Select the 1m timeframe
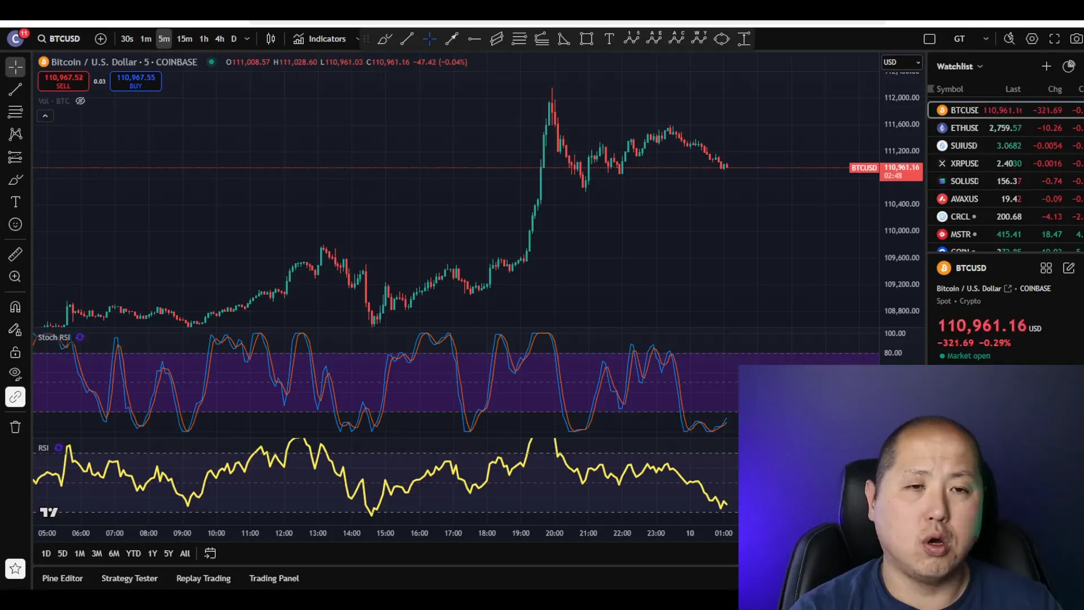 click(146, 38)
